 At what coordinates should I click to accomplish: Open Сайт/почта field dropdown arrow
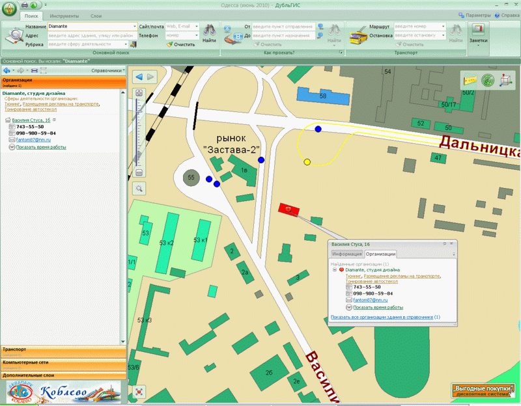point(197,26)
